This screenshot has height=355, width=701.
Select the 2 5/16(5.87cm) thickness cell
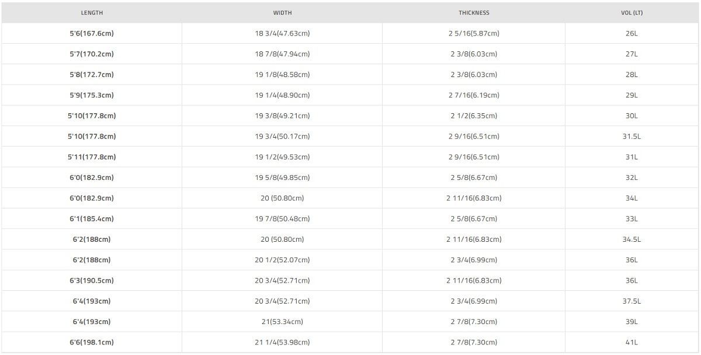pos(474,33)
